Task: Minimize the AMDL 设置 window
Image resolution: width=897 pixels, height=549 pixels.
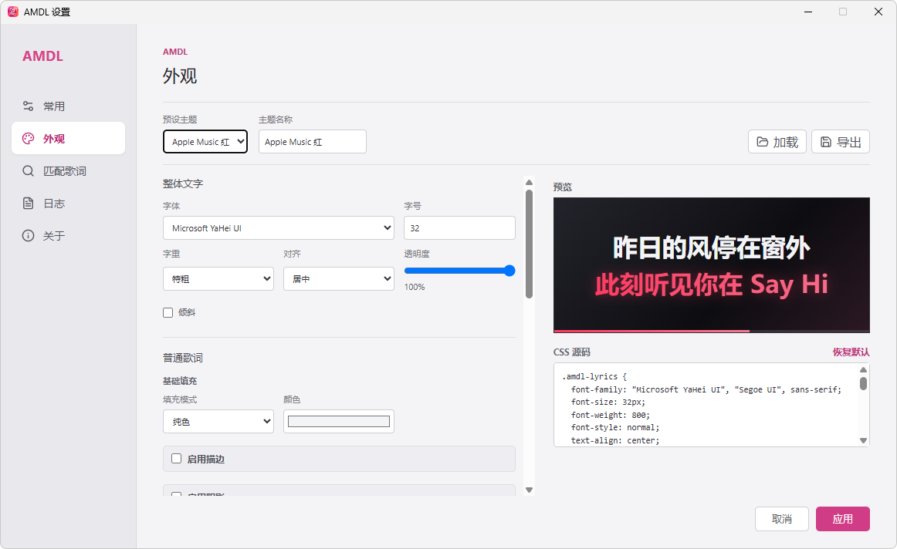Action: pos(808,12)
